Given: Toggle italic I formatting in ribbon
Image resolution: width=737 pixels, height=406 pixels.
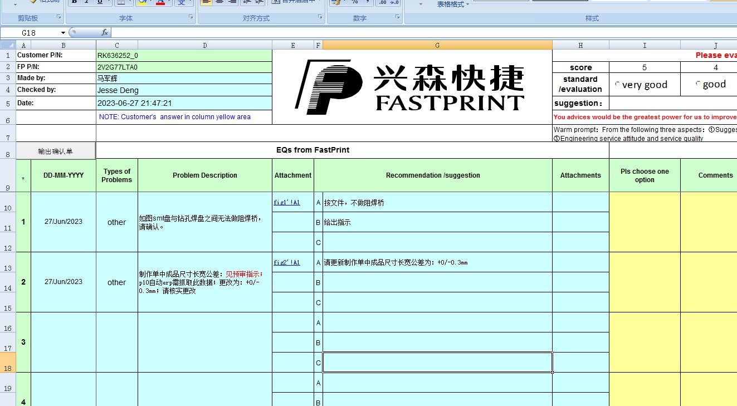Looking at the screenshot, I should click(x=86, y=2).
